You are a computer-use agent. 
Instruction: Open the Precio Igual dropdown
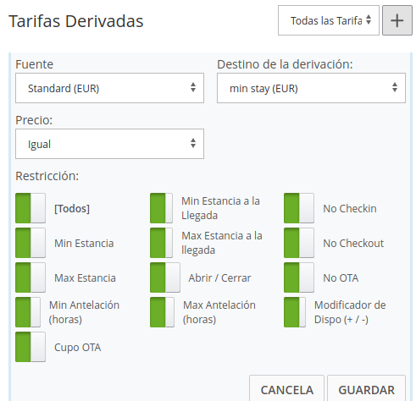click(x=109, y=144)
